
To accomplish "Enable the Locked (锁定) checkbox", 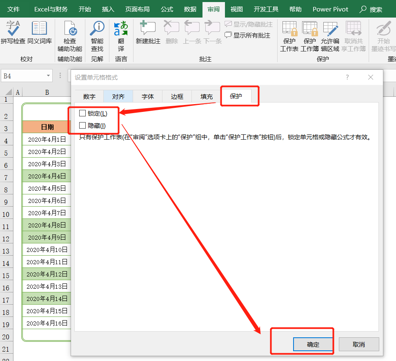I will (82, 113).
